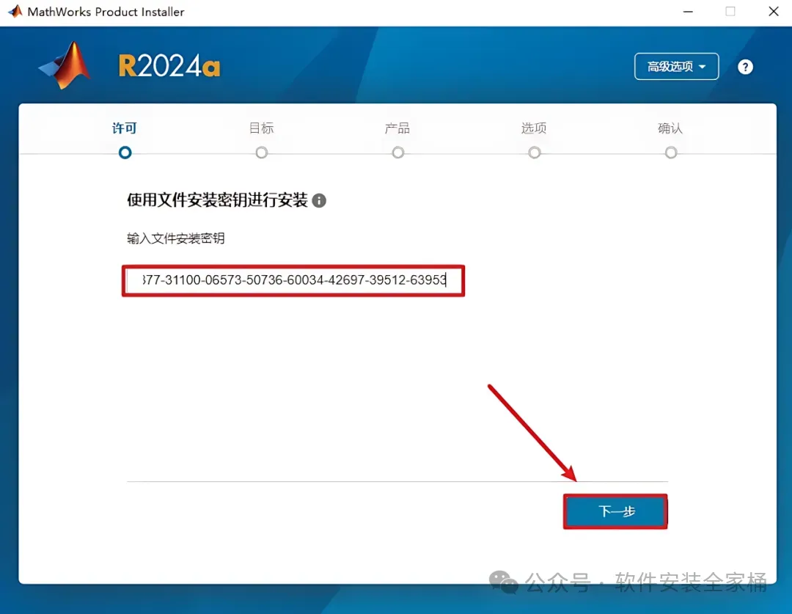Minimize the installer window

(688, 11)
